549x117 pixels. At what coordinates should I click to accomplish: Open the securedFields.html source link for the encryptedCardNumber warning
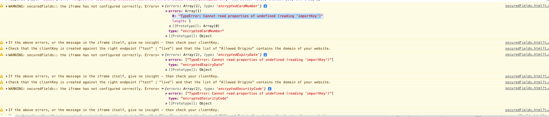coord(527,6)
